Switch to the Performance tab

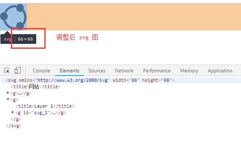(157, 71)
